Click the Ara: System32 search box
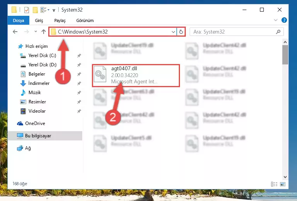 coord(237,32)
